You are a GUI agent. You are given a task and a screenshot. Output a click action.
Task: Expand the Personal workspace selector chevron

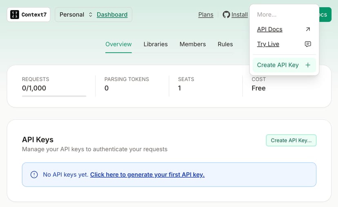[x=91, y=15]
